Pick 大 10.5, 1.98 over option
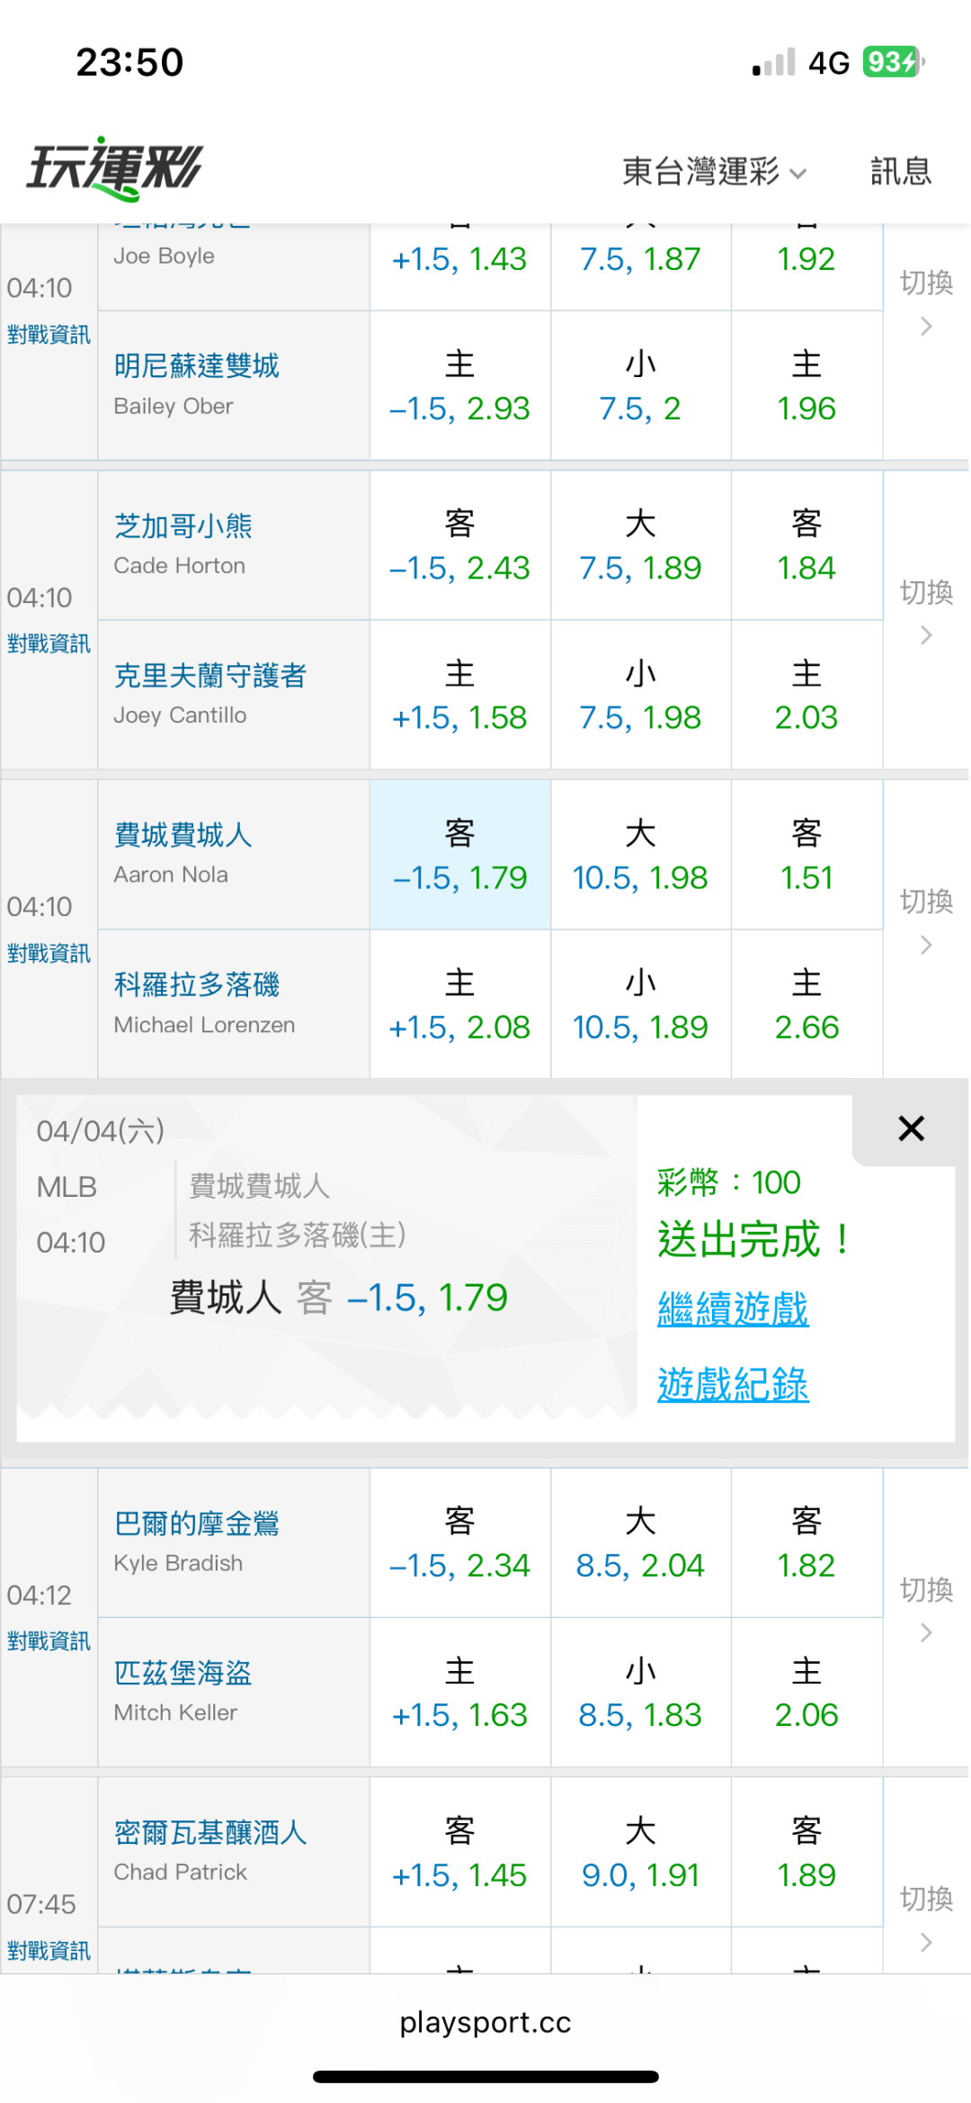The image size is (971, 2103). [640, 855]
